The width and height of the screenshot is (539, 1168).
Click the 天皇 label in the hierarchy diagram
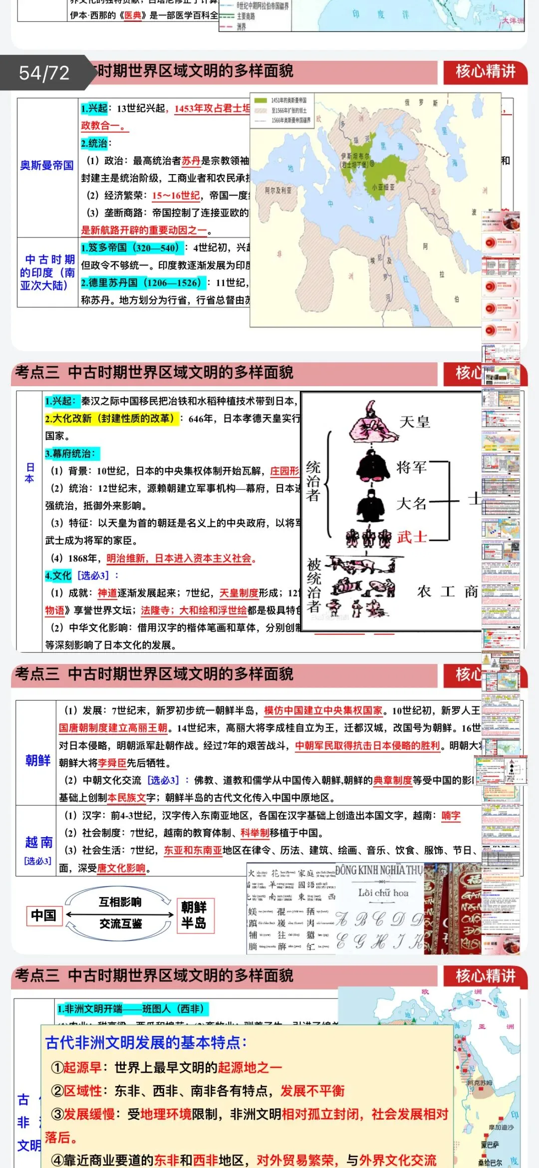click(415, 423)
